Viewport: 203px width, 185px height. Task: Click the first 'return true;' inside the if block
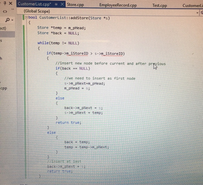coord(68,122)
